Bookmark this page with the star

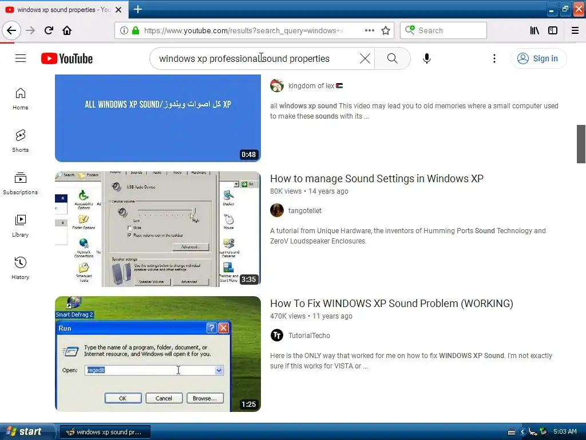[x=386, y=31]
